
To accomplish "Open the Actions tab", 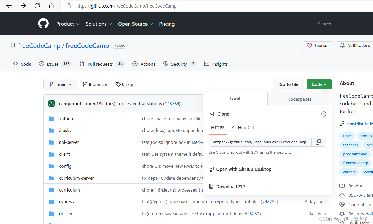I will 144,64.
